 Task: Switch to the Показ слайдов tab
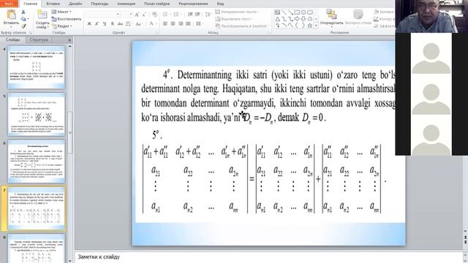(x=157, y=4)
